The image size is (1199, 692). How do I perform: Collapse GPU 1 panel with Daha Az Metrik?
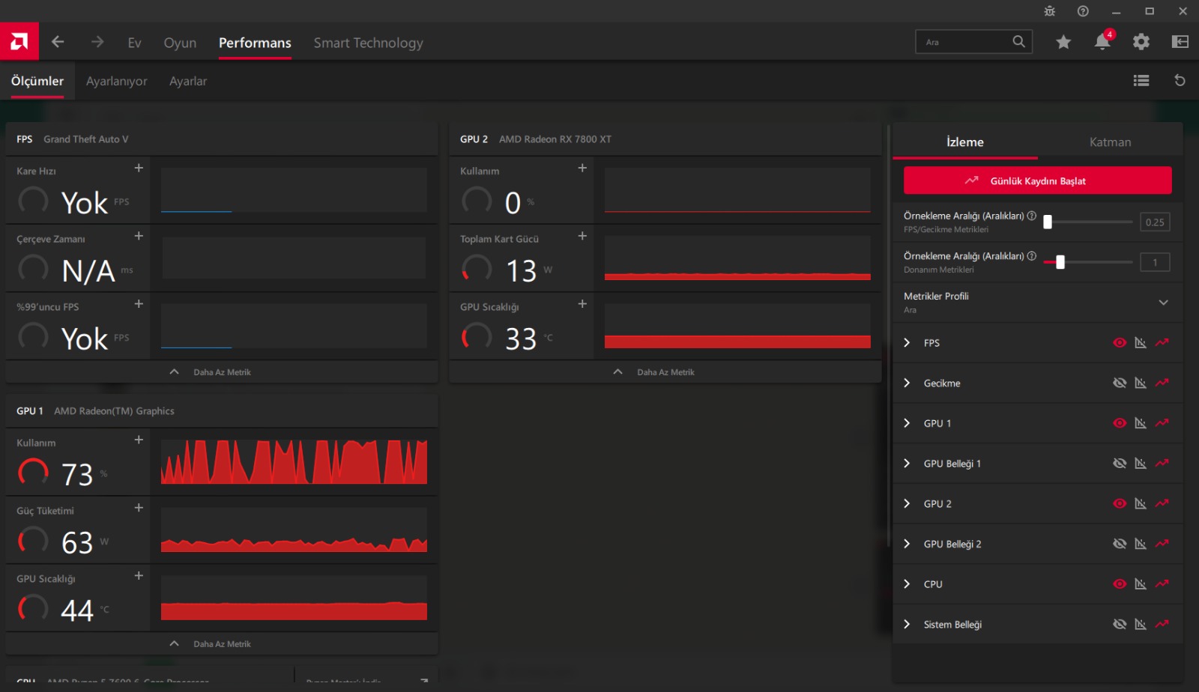[x=222, y=644]
